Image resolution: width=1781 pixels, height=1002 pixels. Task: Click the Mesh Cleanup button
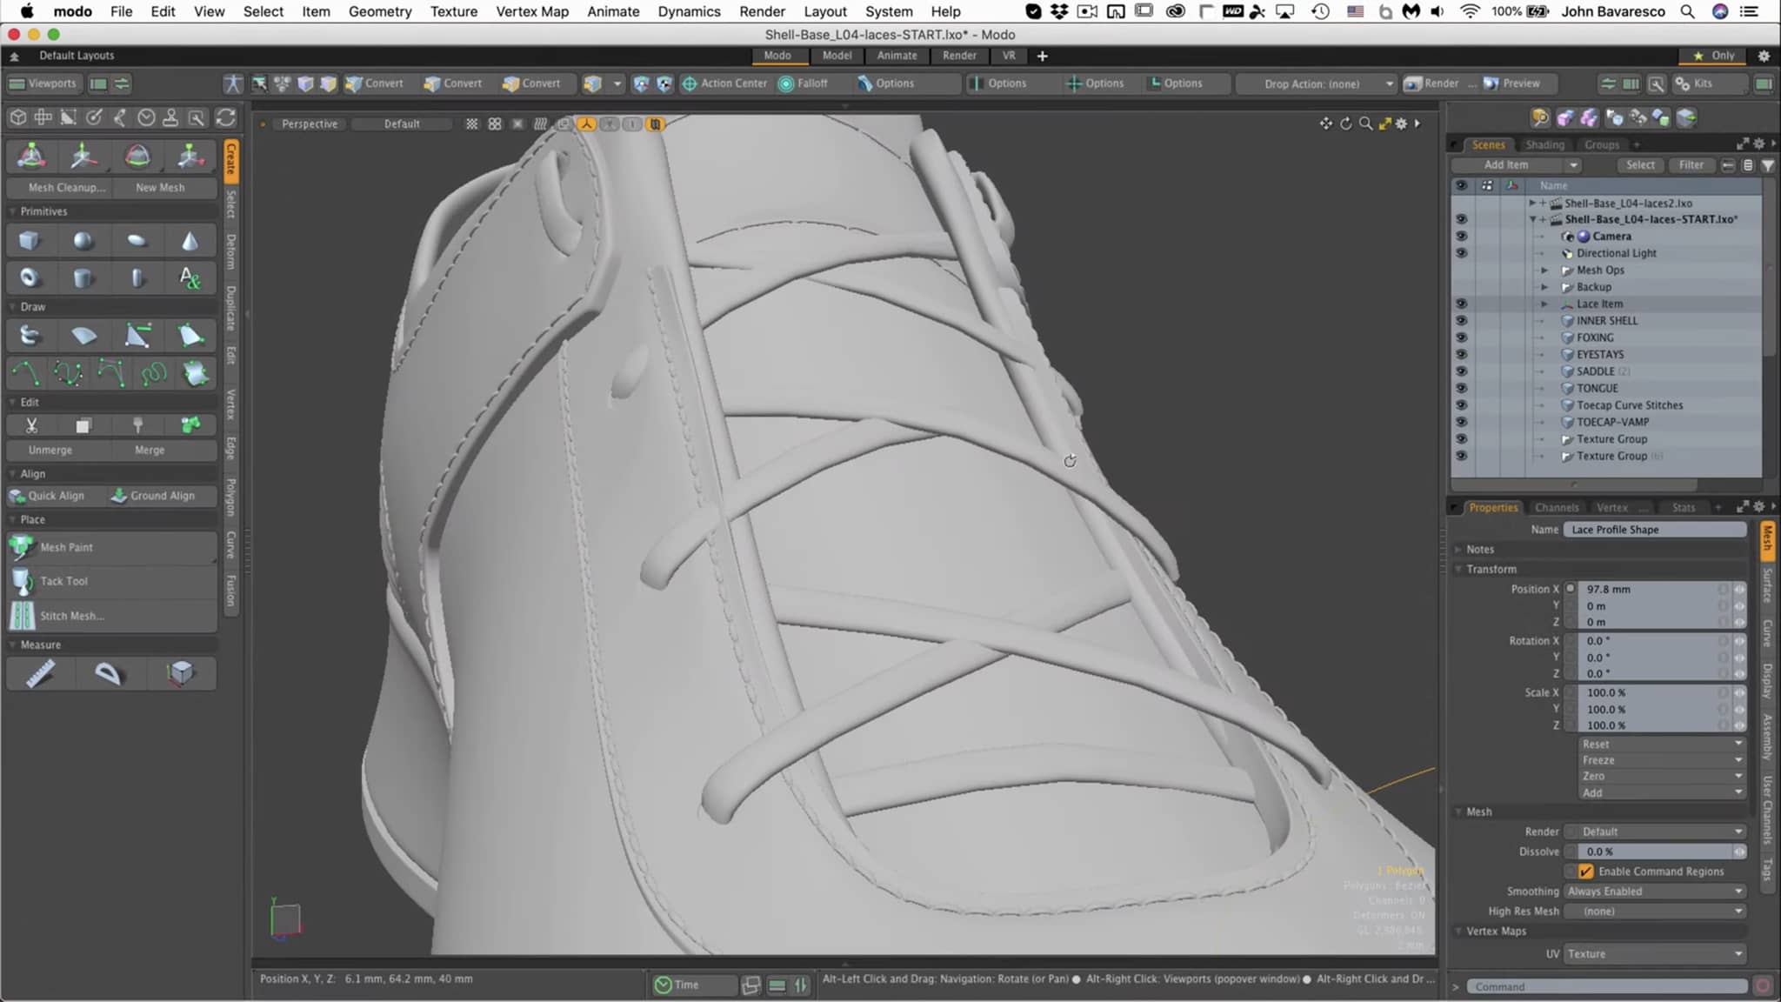pyautogui.click(x=66, y=188)
